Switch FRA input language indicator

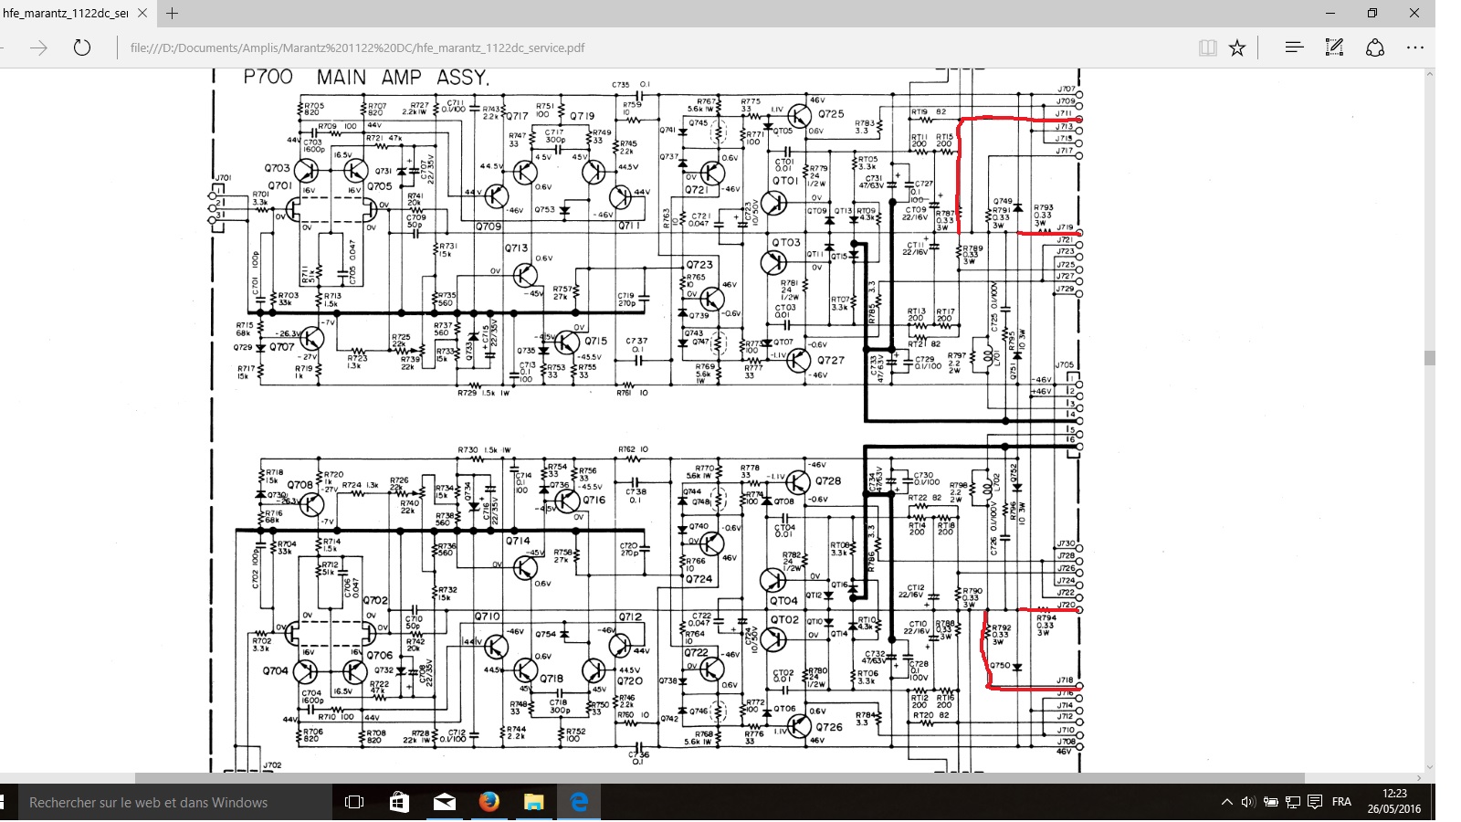point(1341,802)
